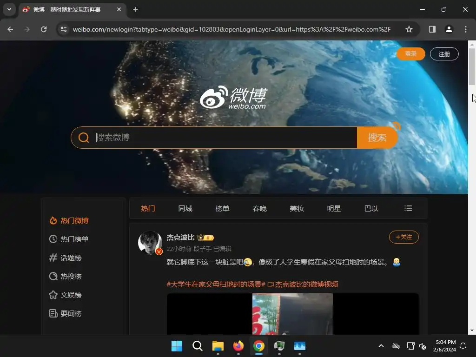Open hashtag #大学生在家父母扫地时的场景#
Viewport: 476px width, 357px height.
[x=216, y=284]
